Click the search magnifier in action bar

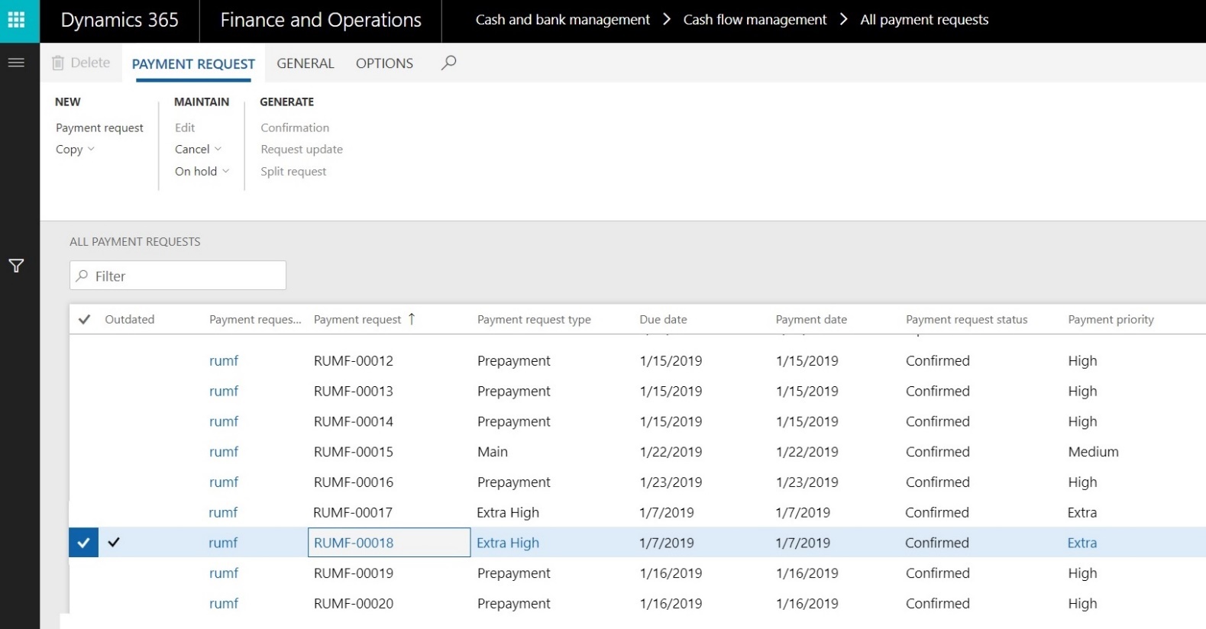[449, 63]
